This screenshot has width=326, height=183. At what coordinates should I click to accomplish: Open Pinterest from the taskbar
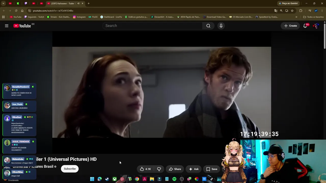click(122, 179)
